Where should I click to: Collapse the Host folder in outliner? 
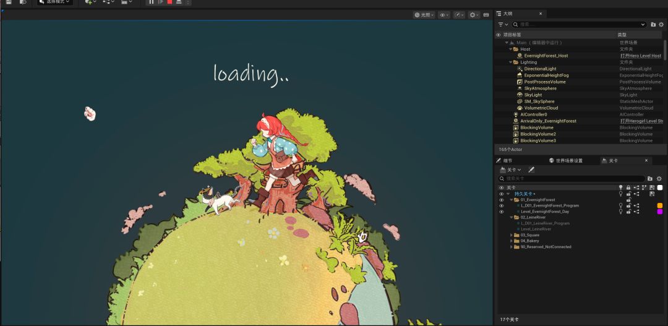pos(510,49)
